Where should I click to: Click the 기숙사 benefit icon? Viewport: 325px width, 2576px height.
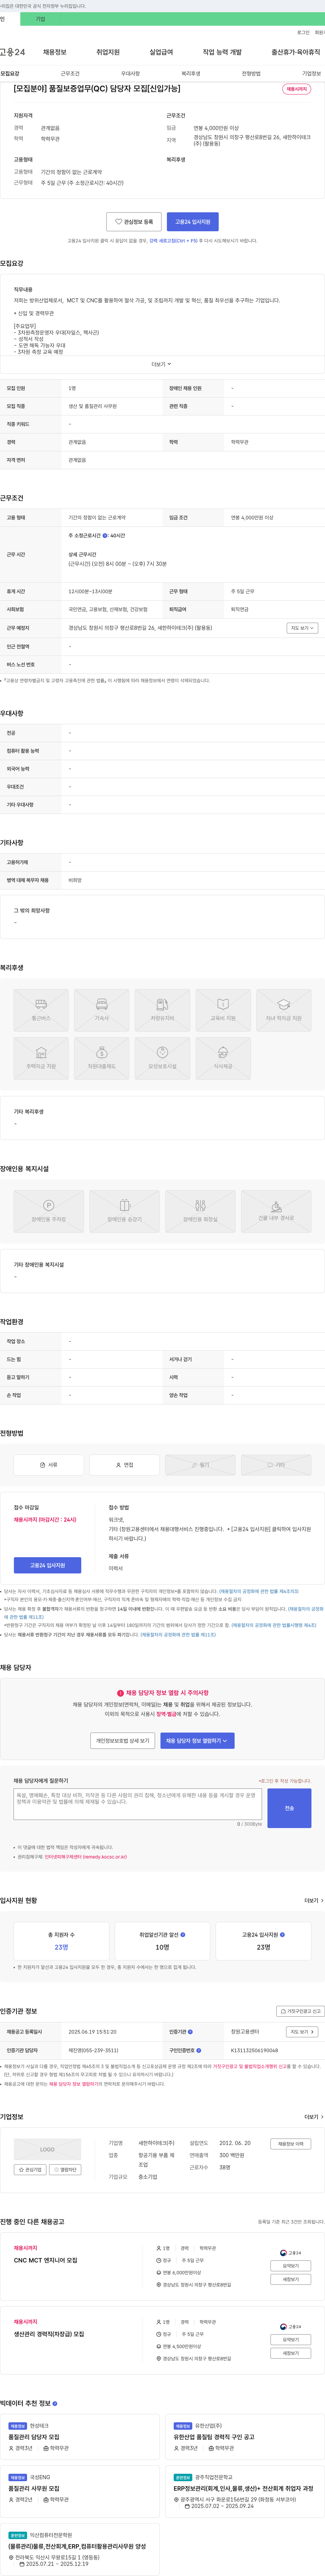coord(102,1010)
